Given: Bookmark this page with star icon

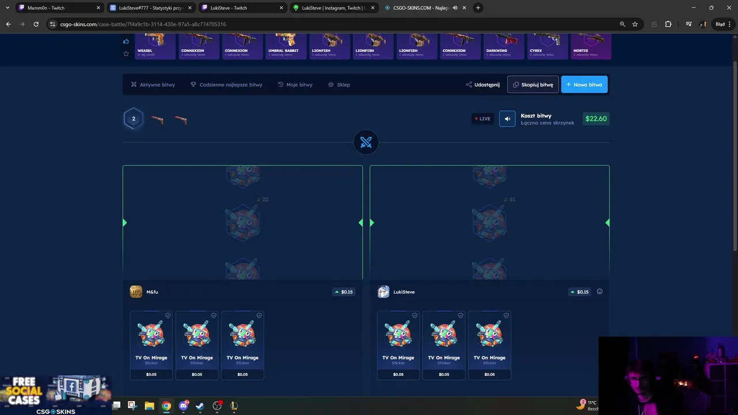Looking at the screenshot, I should click(635, 24).
